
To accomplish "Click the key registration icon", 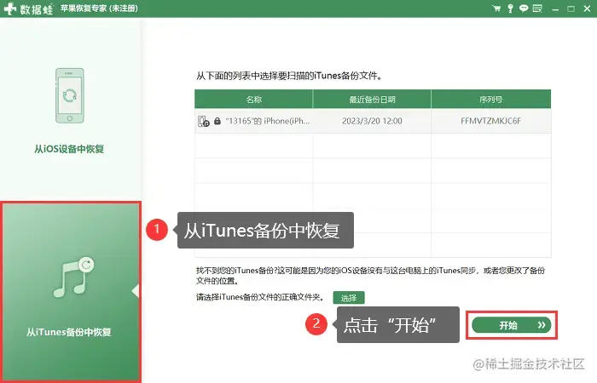I will click(510, 9).
